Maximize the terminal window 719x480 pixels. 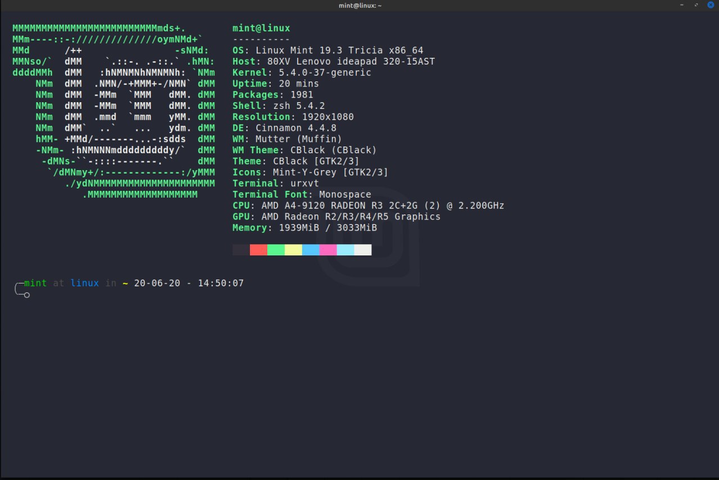coord(697,5)
